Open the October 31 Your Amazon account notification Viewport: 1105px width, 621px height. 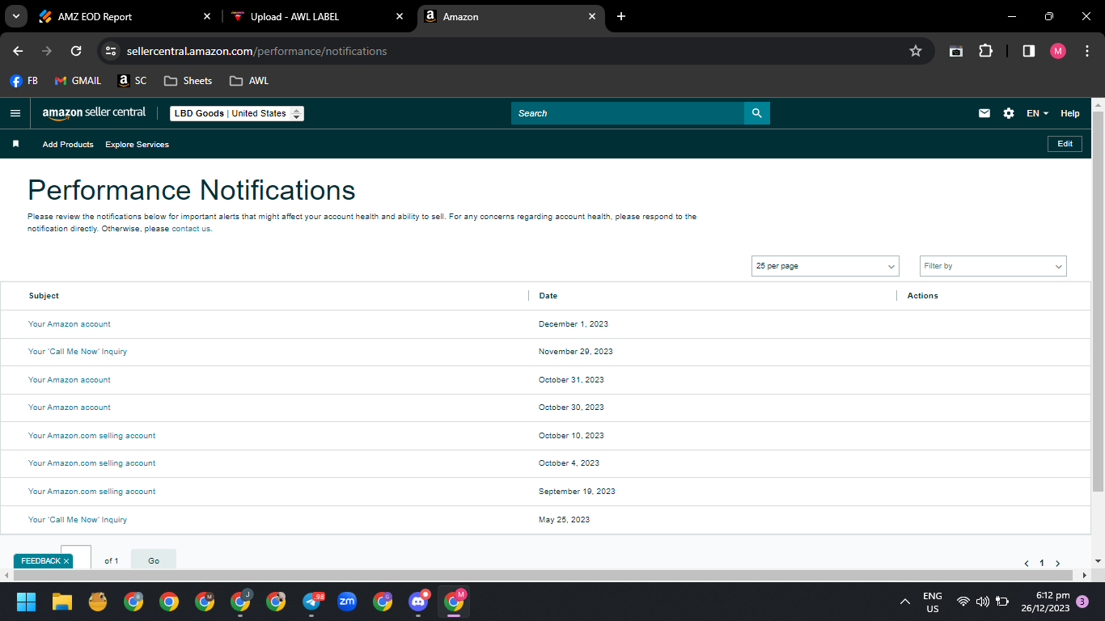[70, 380]
